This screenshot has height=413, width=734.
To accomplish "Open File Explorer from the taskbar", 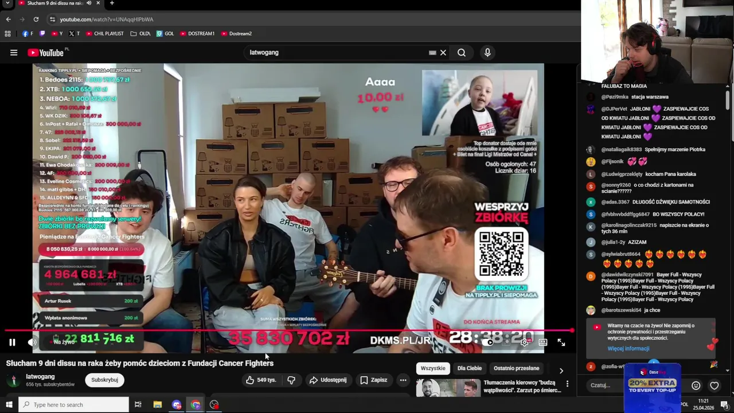I will [158, 405].
